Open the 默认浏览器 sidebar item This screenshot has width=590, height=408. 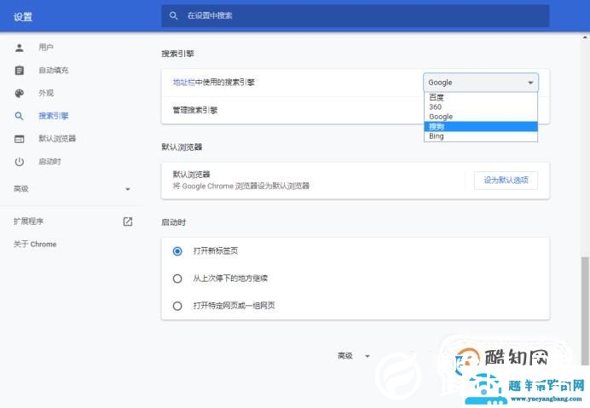pos(57,139)
